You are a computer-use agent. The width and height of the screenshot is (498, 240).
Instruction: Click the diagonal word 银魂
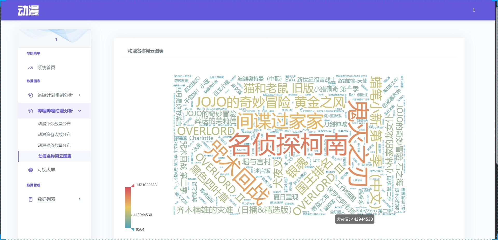coord(296,168)
